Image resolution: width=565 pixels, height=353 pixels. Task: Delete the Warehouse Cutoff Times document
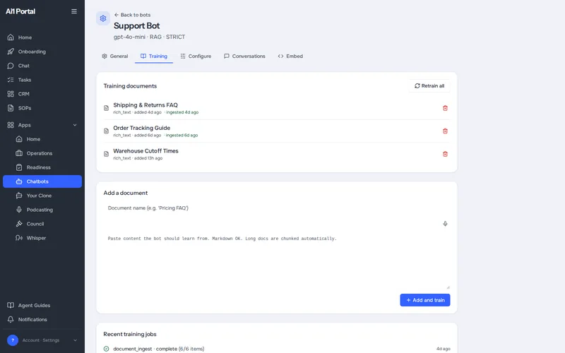tap(445, 154)
